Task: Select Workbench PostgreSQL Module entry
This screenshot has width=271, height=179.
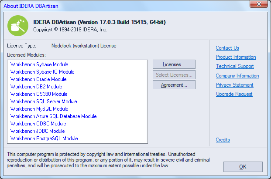Action: click(x=44, y=138)
